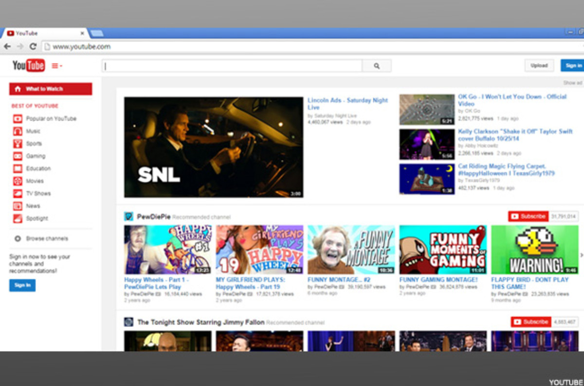Click the Popular on YouTube icon
584x386 pixels.
[18, 119]
